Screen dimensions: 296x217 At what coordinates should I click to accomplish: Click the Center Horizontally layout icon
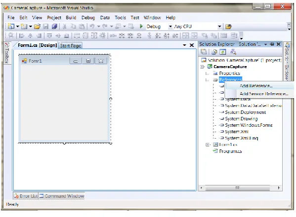point(185,36)
